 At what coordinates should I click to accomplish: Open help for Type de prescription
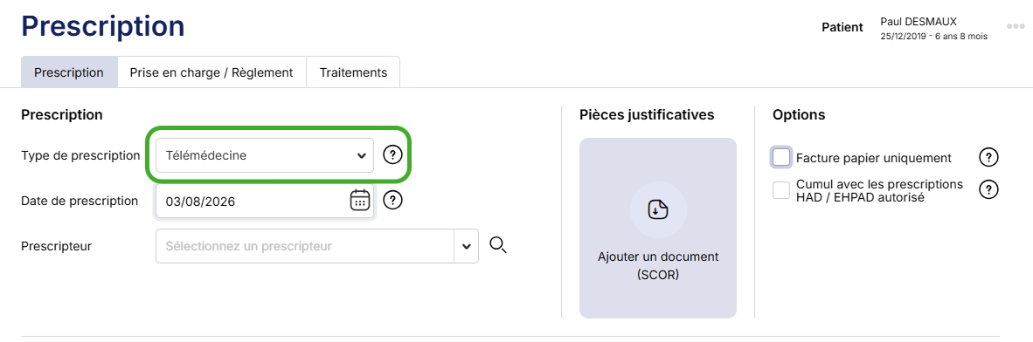pos(392,155)
